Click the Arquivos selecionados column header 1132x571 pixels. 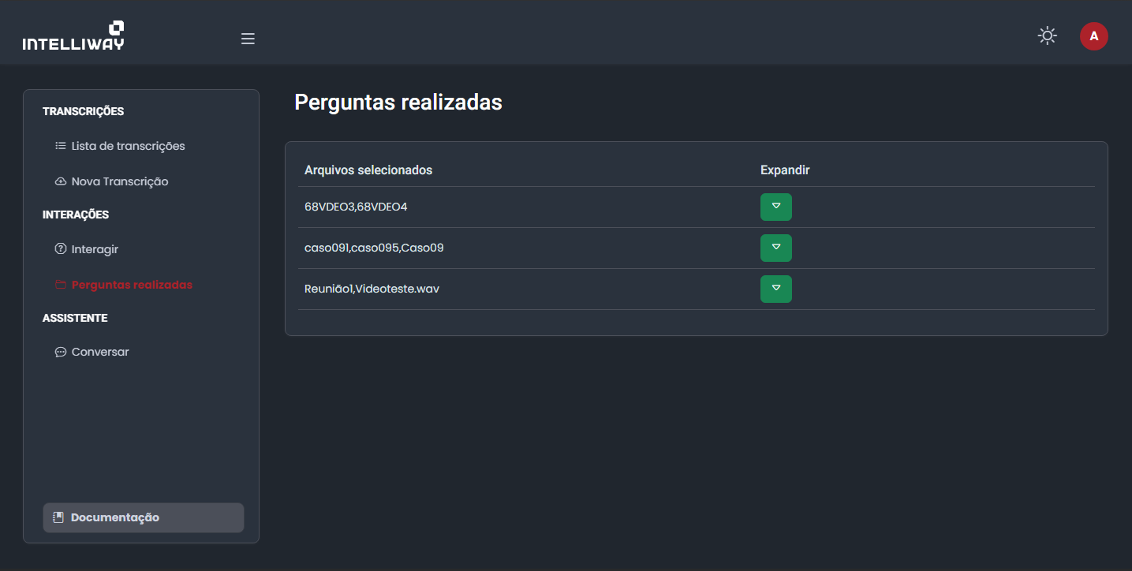pyautogui.click(x=368, y=170)
